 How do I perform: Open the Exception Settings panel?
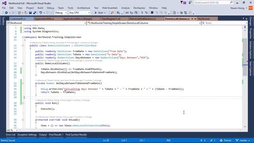point(27,135)
